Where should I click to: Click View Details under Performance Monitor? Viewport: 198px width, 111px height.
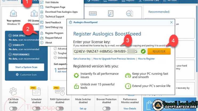[130, 109]
